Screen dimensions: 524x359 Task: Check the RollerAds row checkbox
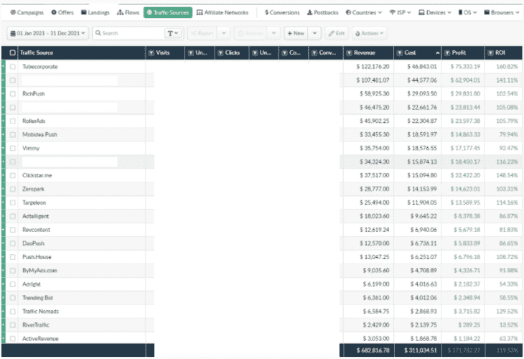coord(13,121)
